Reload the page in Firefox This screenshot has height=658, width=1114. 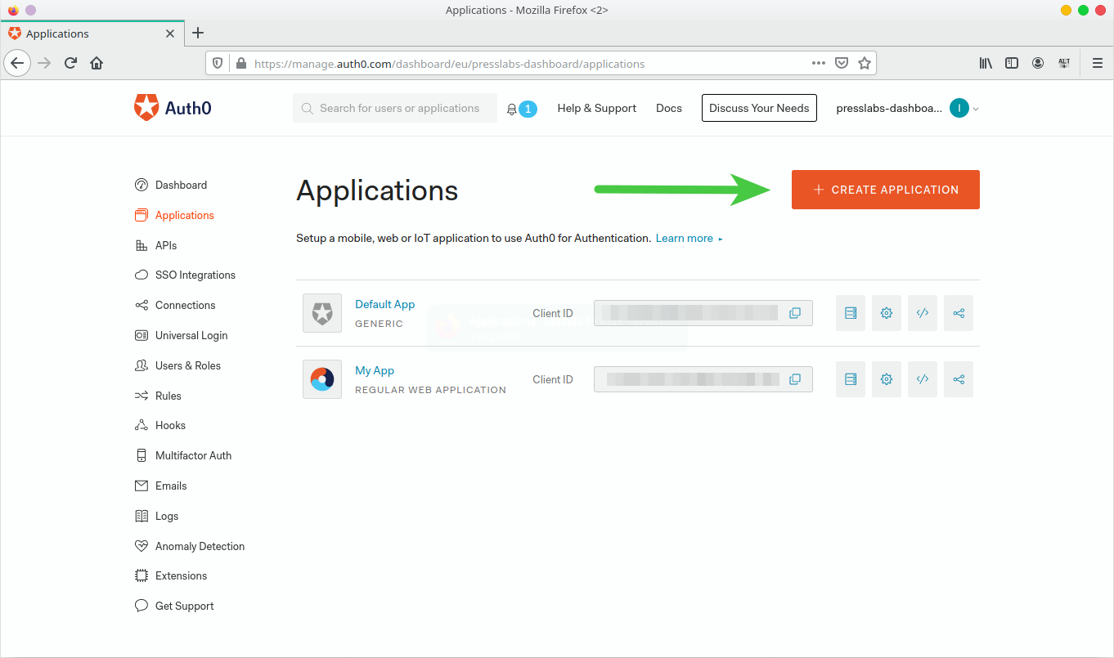[x=71, y=63]
